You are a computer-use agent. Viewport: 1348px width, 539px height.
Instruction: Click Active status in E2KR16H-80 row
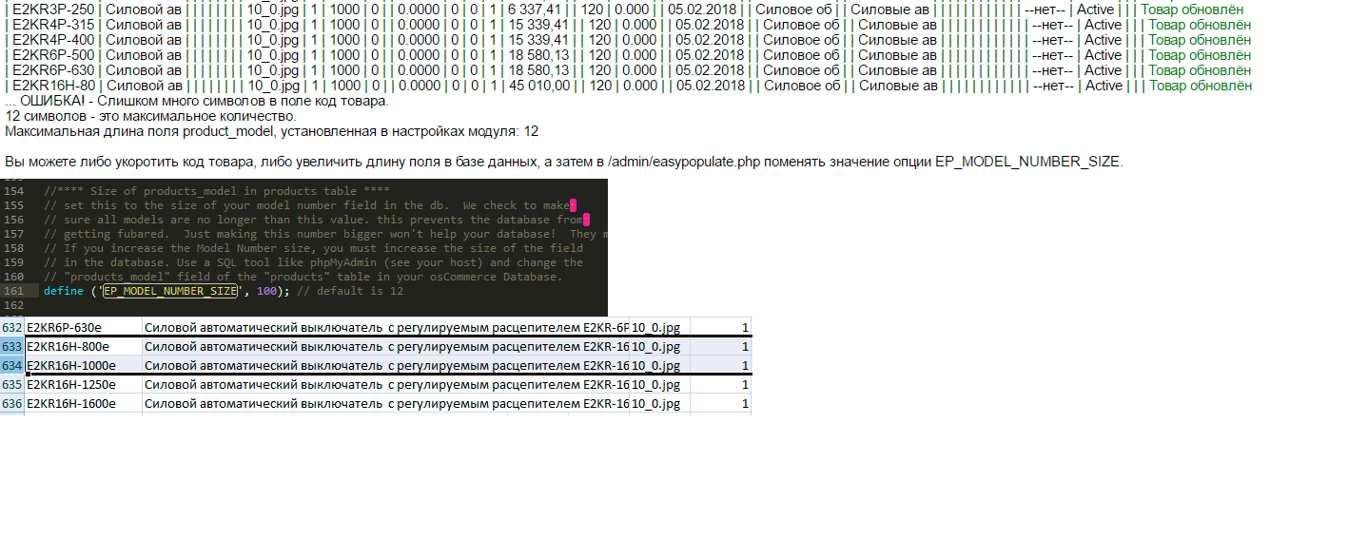(x=1104, y=86)
